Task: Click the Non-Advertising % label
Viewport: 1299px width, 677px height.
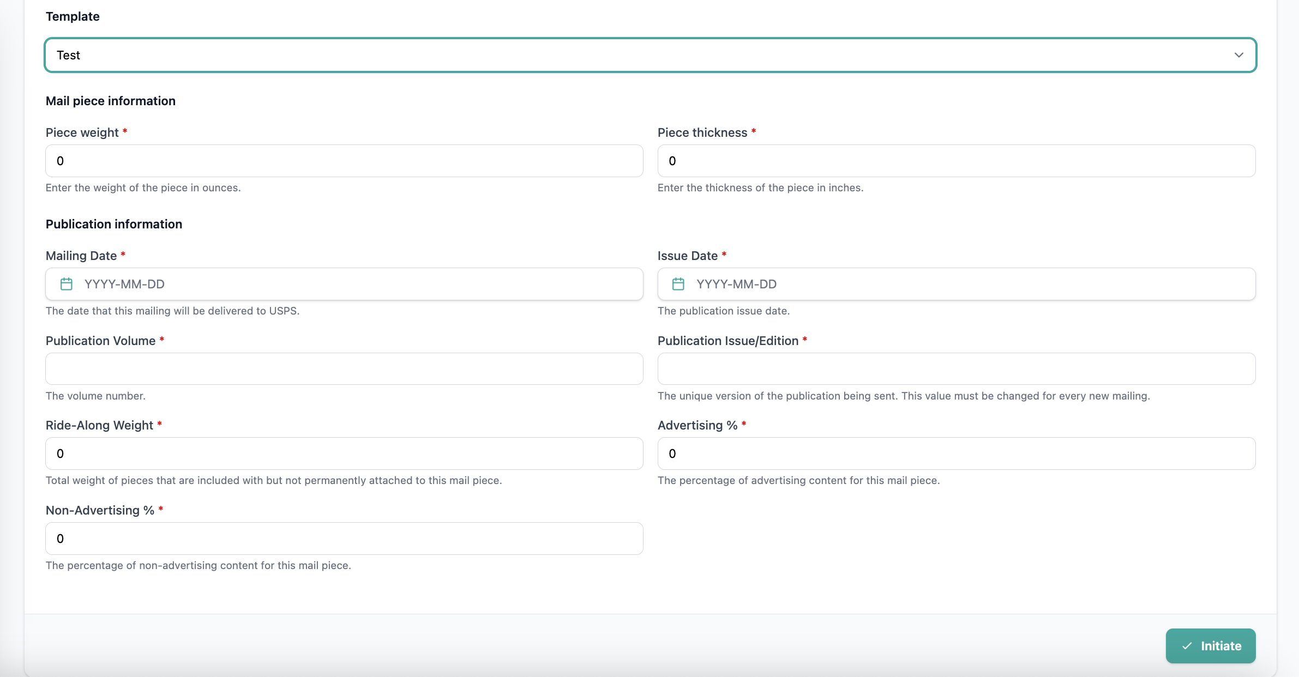Action: [100, 510]
